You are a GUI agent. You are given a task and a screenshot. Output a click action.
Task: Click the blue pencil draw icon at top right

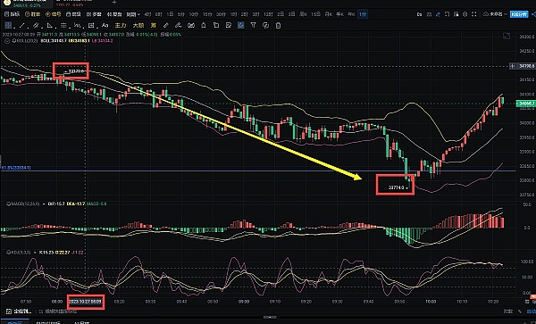click(x=439, y=14)
